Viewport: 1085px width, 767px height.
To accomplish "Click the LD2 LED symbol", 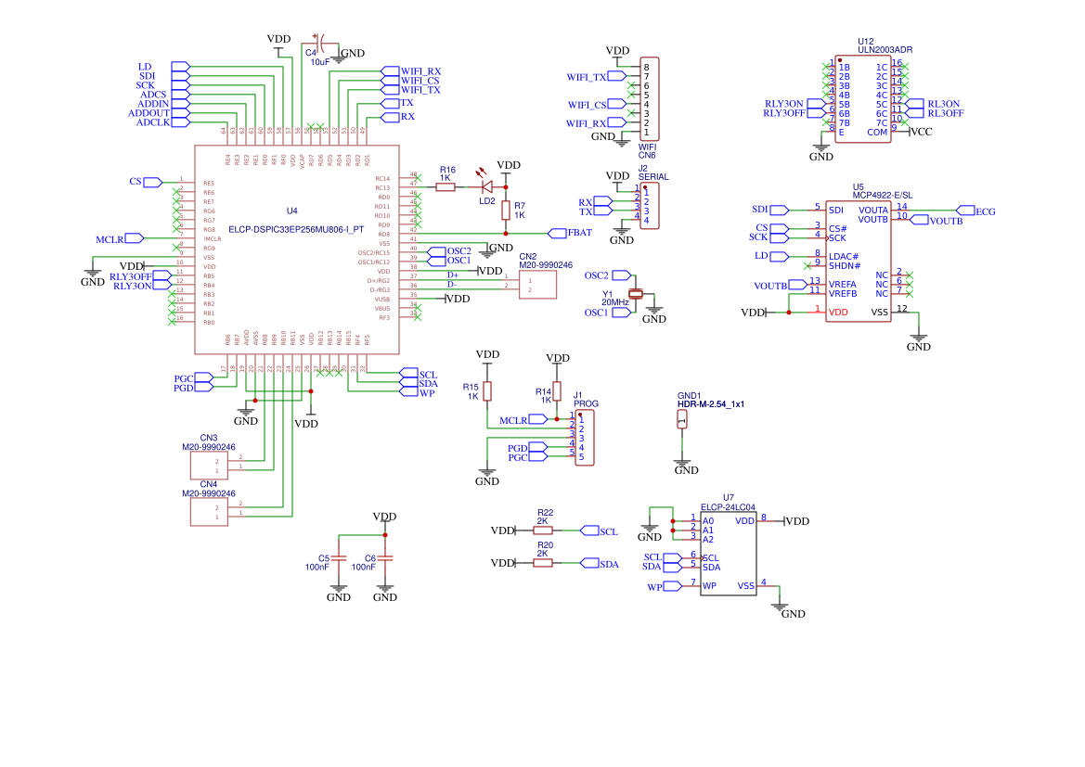I will pos(486,186).
